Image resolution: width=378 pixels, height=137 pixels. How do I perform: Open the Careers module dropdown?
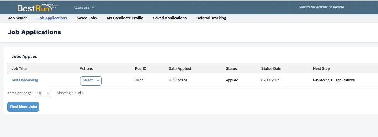[84, 7]
